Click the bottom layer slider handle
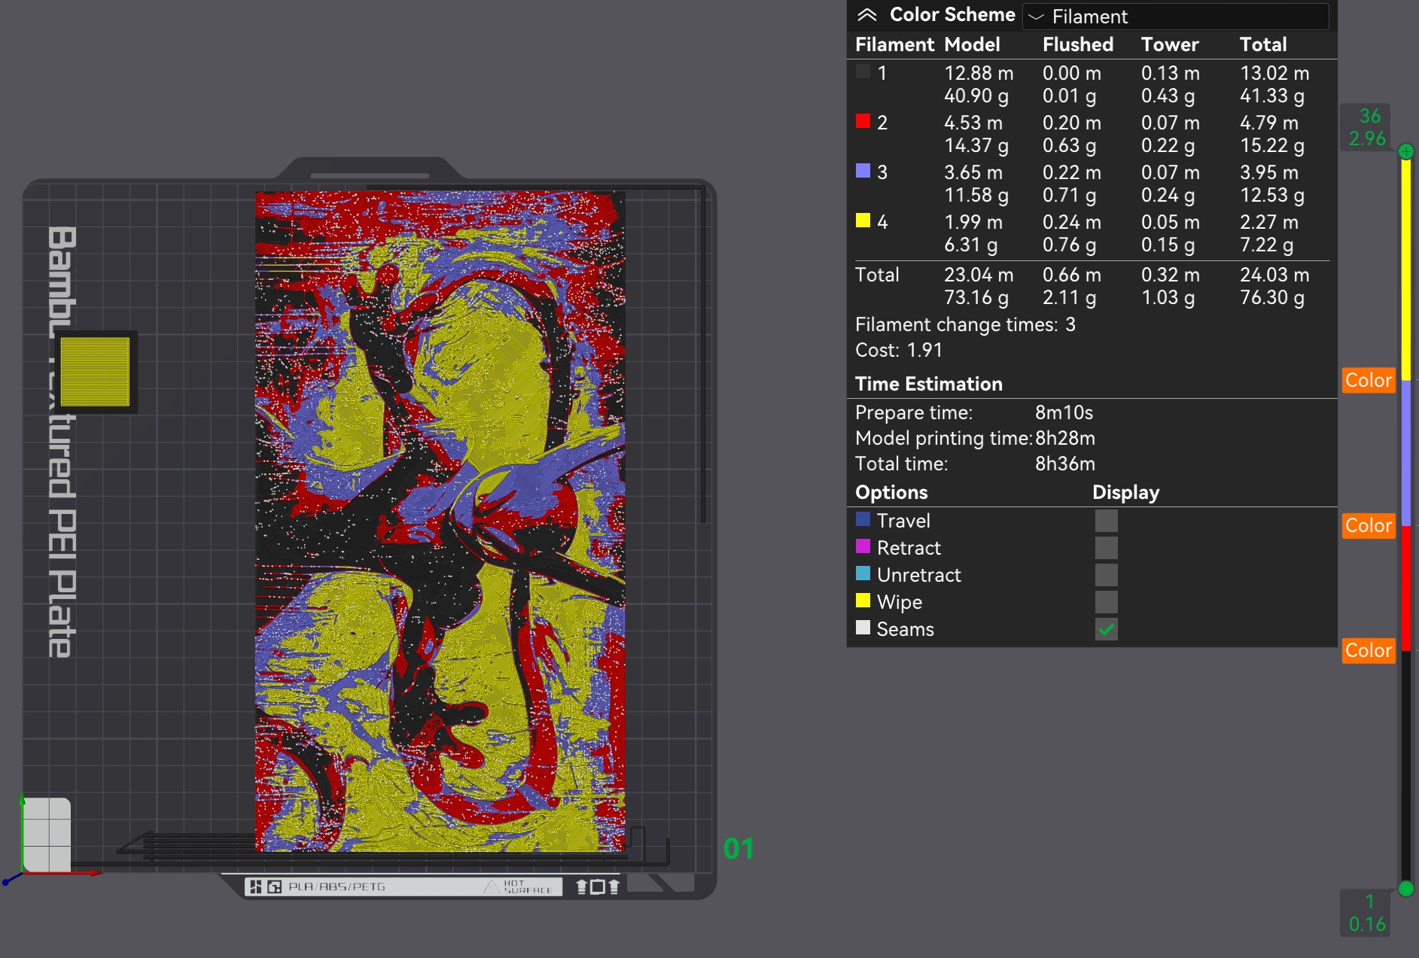Viewport: 1419px width, 958px height. (x=1405, y=889)
